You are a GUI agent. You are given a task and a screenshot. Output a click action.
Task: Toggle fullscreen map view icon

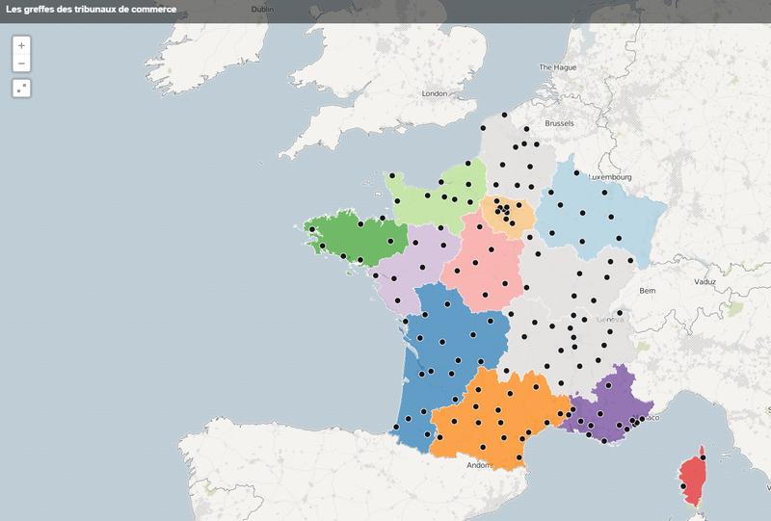coord(21,88)
